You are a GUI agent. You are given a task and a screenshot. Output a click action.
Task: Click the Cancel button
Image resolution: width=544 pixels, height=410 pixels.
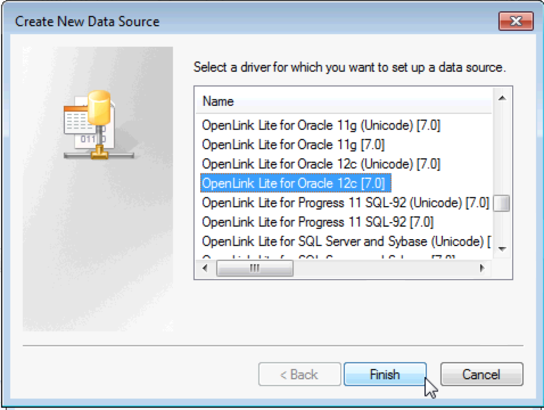coord(481,375)
